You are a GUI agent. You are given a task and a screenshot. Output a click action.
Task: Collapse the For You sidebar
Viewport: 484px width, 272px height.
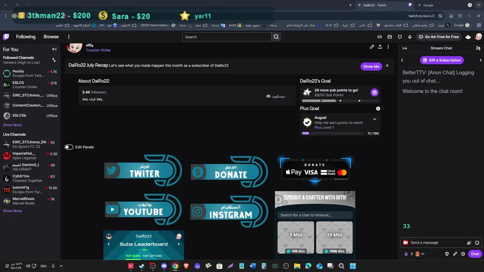click(x=54, y=49)
